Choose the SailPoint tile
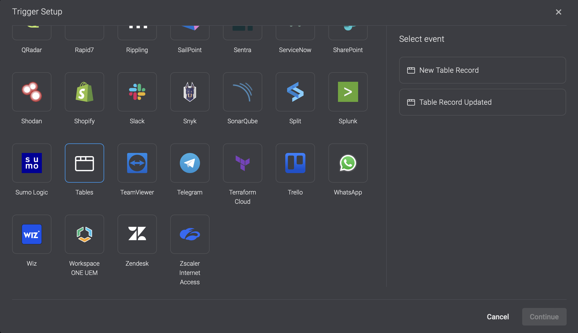The height and width of the screenshot is (333, 578). [x=190, y=33]
